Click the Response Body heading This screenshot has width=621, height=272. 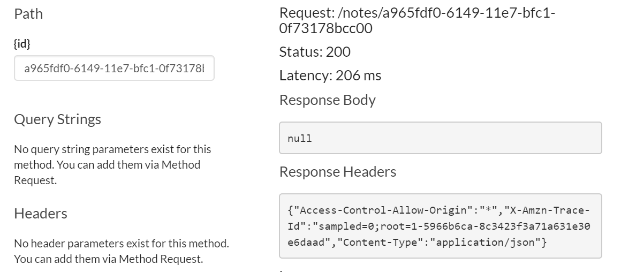pyautogui.click(x=328, y=100)
